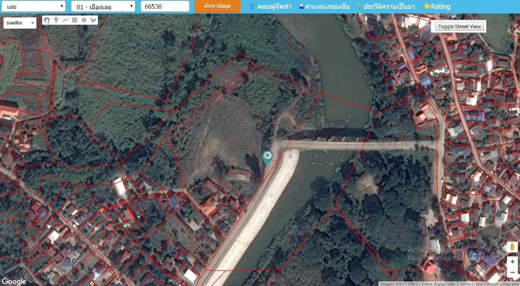Open the district dropdown 01 - เมืองเลย
Screen dimensions: 520x286
point(103,6)
